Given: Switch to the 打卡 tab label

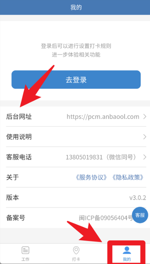Looking at the screenshot, I should pyautogui.click(x=76, y=259).
